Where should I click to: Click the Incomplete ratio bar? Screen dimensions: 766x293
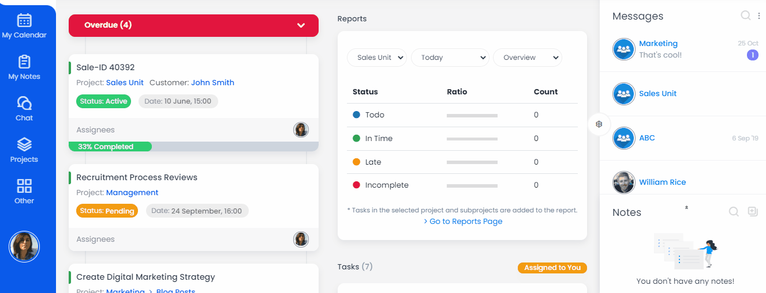(x=472, y=186)
